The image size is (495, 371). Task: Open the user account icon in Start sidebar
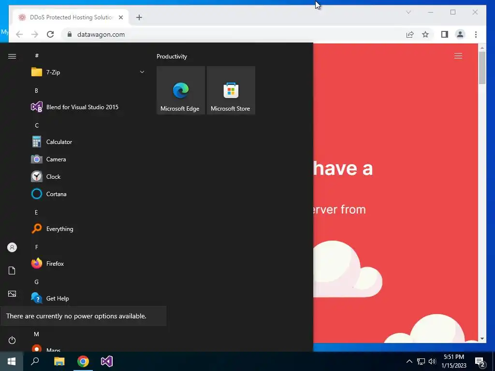(x=12, y=247)
